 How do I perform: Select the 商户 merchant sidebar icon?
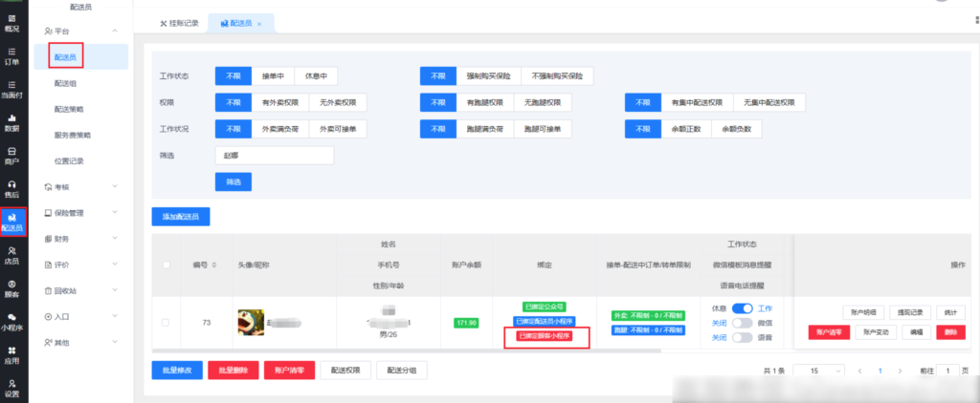tap(12, 155)
